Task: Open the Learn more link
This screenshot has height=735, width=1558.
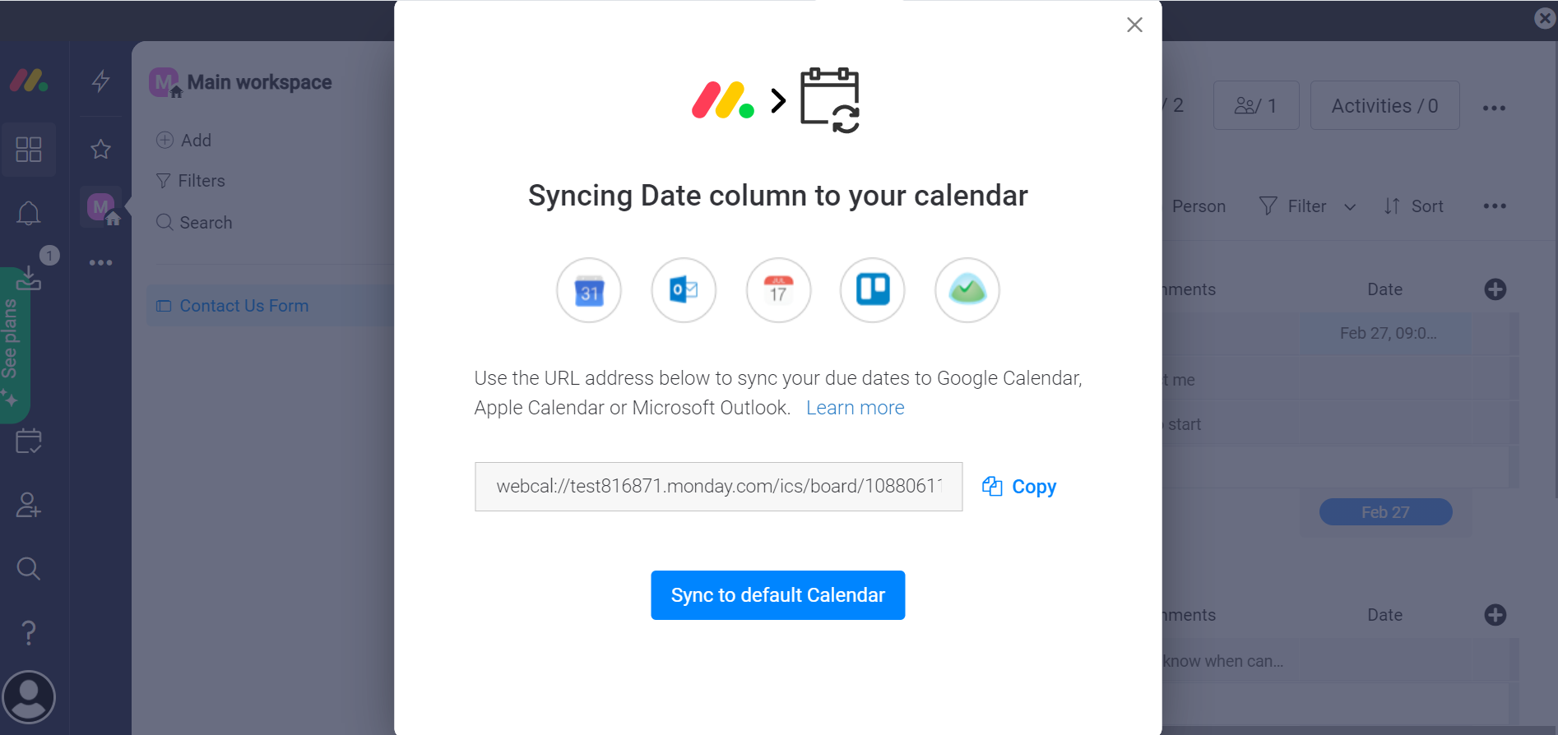Action: pos(855,407)
